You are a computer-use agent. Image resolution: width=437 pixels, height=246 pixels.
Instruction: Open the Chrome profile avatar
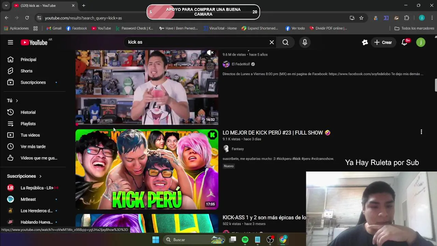pos(422,18)
